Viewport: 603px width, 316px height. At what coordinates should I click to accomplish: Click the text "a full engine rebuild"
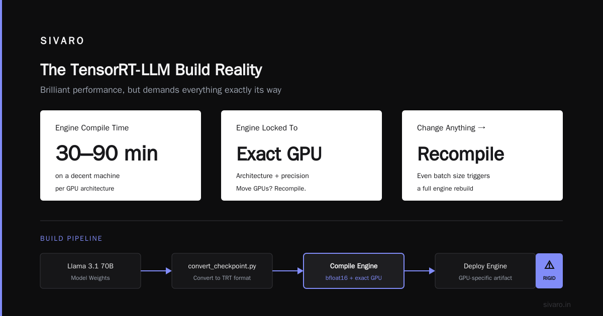click(445, 189)
